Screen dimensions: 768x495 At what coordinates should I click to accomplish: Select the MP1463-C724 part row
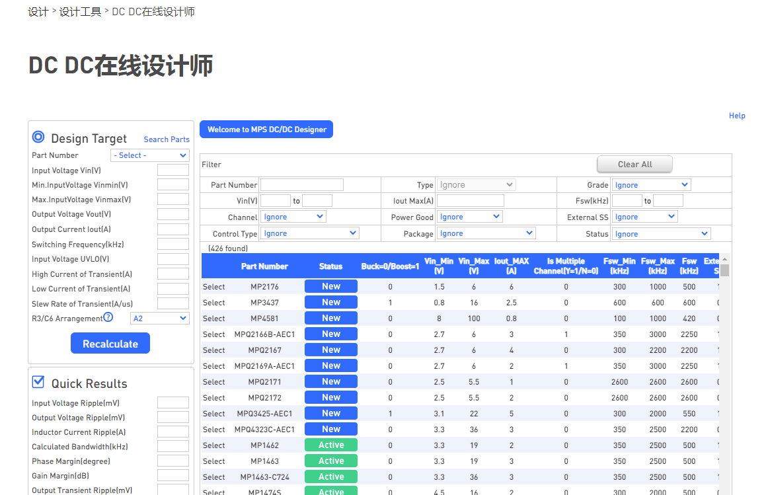(x=214, y=477)
